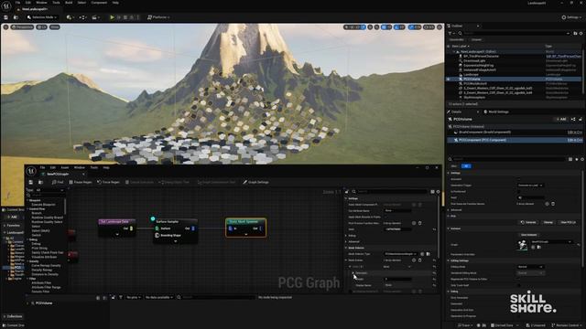Open the Settings menu at top right
This screenshot has width=586, height=329.
tap(571, 17)
